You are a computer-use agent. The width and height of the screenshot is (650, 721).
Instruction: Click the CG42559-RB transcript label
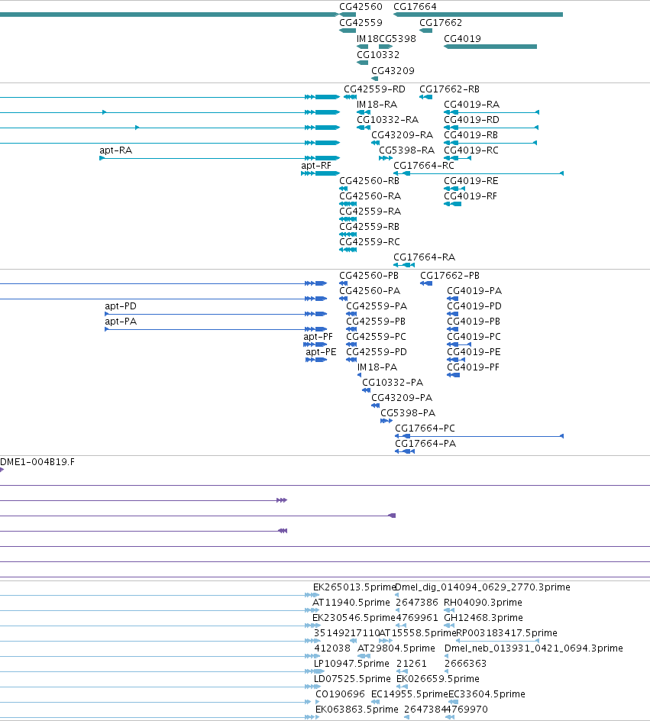coord(369,227)
